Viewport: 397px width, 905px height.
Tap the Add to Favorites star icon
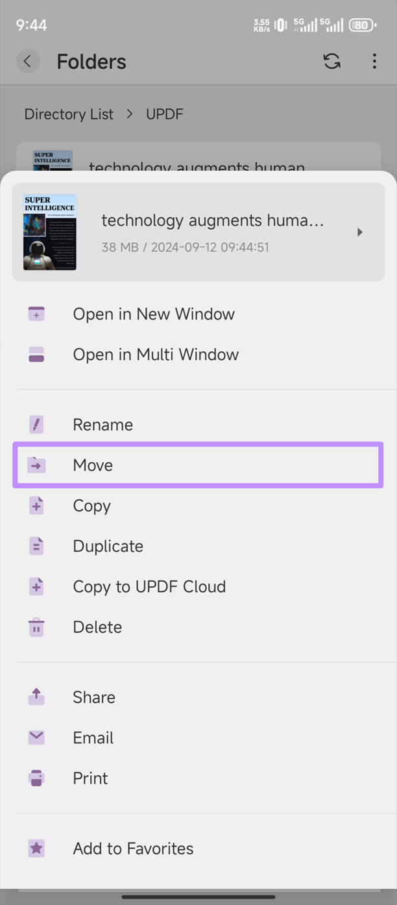point(36,849)
